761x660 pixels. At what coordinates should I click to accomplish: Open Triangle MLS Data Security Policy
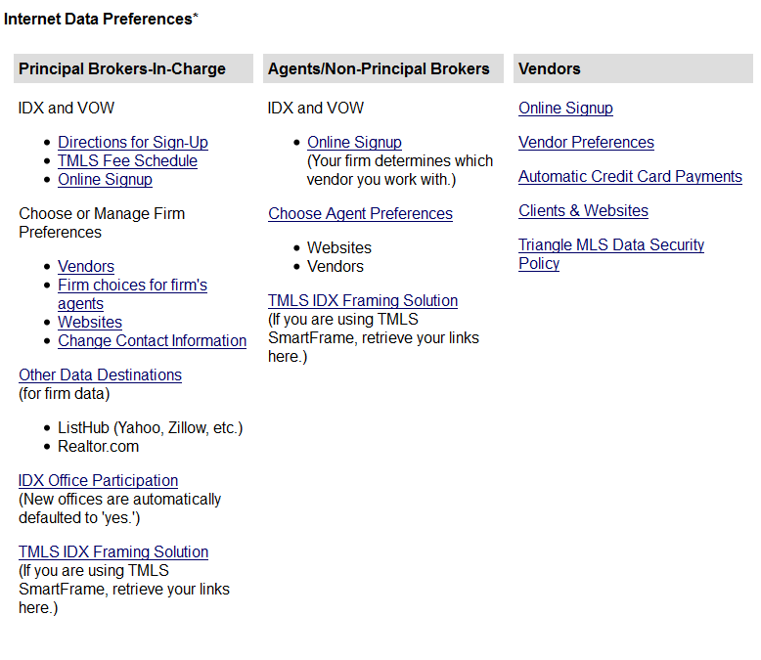(611, 244)
